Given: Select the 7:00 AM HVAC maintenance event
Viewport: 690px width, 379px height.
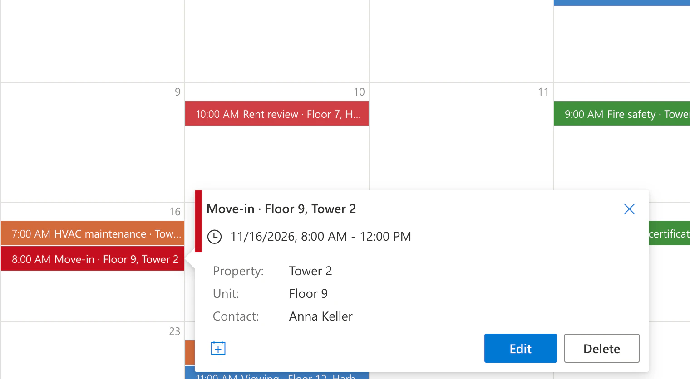Looking at the screenshot, I should pos(93,233).
